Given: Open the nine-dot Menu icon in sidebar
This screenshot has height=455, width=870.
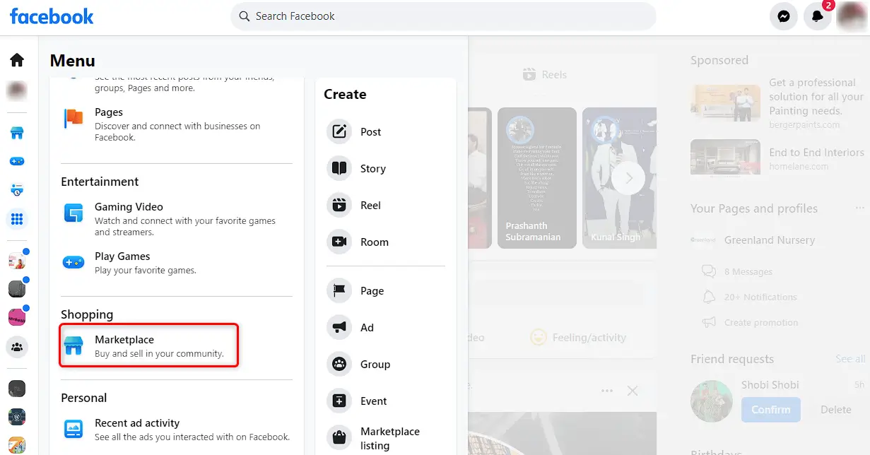Looking at the screenshot, I should tap(17, 219).
